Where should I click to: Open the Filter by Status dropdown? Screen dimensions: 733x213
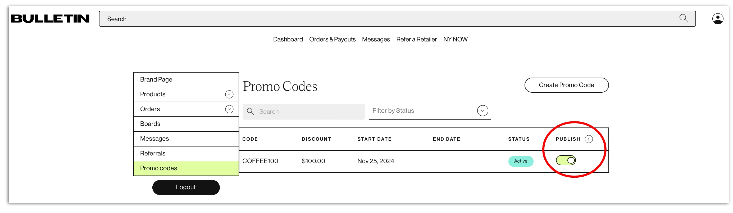coord(482,111)
